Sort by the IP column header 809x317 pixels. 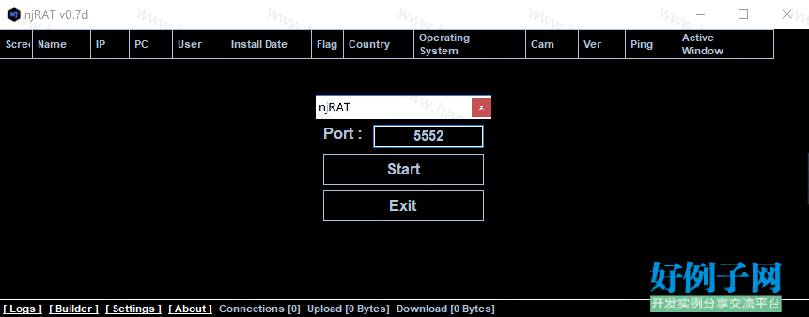[x=110, y=44]
